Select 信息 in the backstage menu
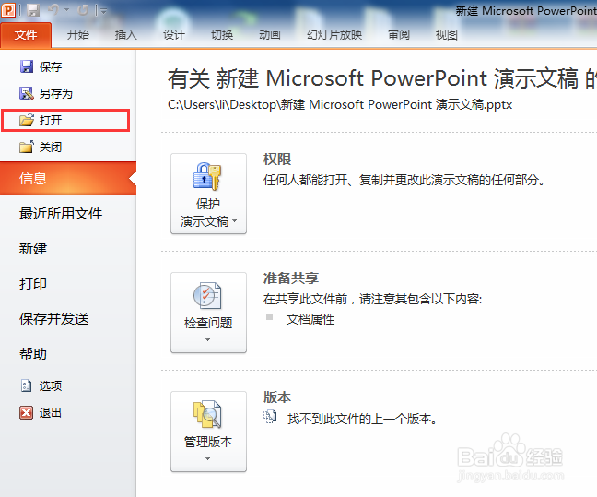597x497 pixels. click(x=68, y=178)
